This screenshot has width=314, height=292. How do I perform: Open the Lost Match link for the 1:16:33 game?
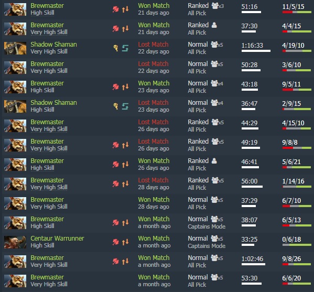pos(153,45)
